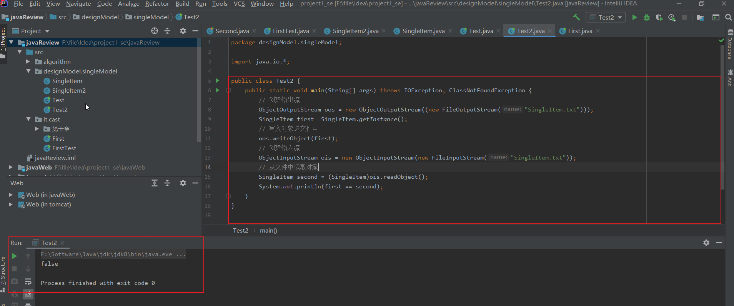Open Web panel gear settings
734x306 pixels.
[x=183, y=183]
